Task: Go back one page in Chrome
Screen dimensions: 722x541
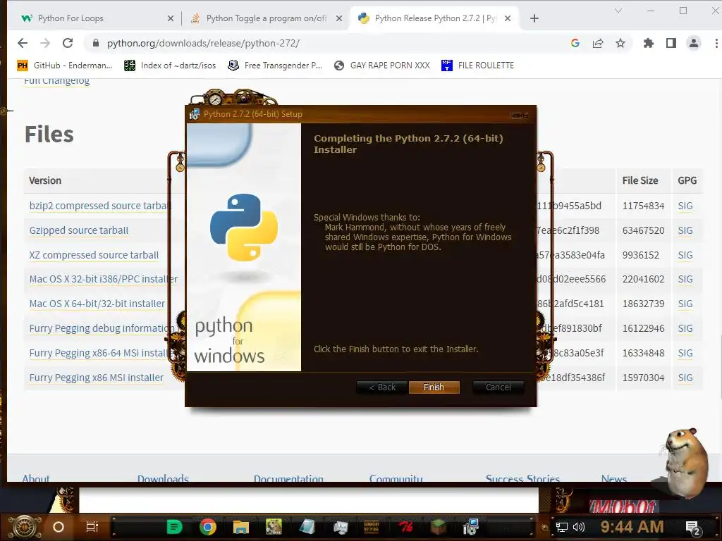Action: click(23, 43)
